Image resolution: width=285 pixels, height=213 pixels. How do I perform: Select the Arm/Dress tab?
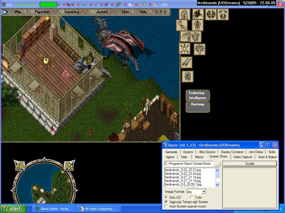[x=256, y=152]
